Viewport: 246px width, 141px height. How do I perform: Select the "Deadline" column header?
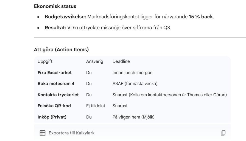point(121,61)
